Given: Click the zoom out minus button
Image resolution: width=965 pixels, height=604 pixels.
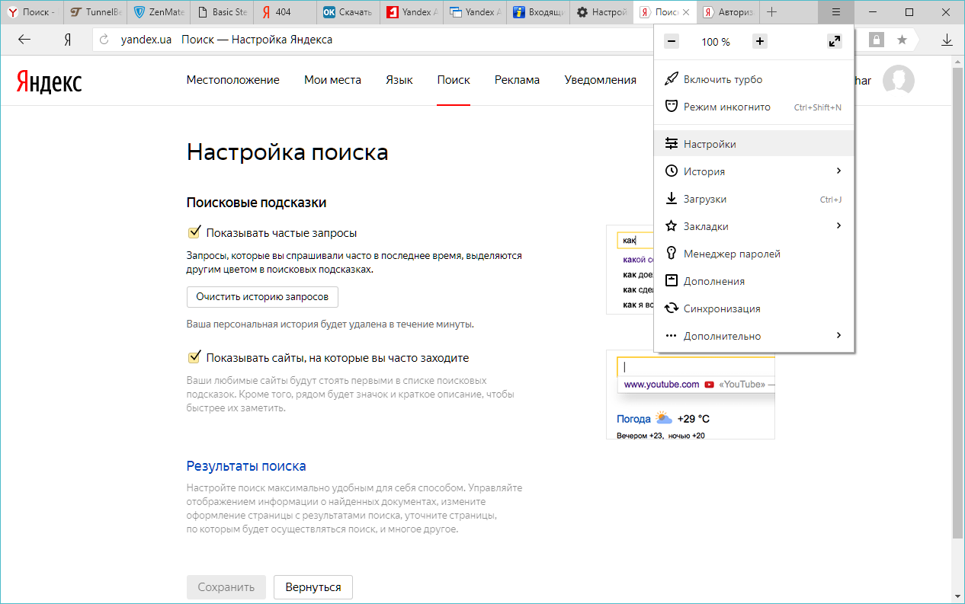Looking at the screenshot, I should coord(671,42).
